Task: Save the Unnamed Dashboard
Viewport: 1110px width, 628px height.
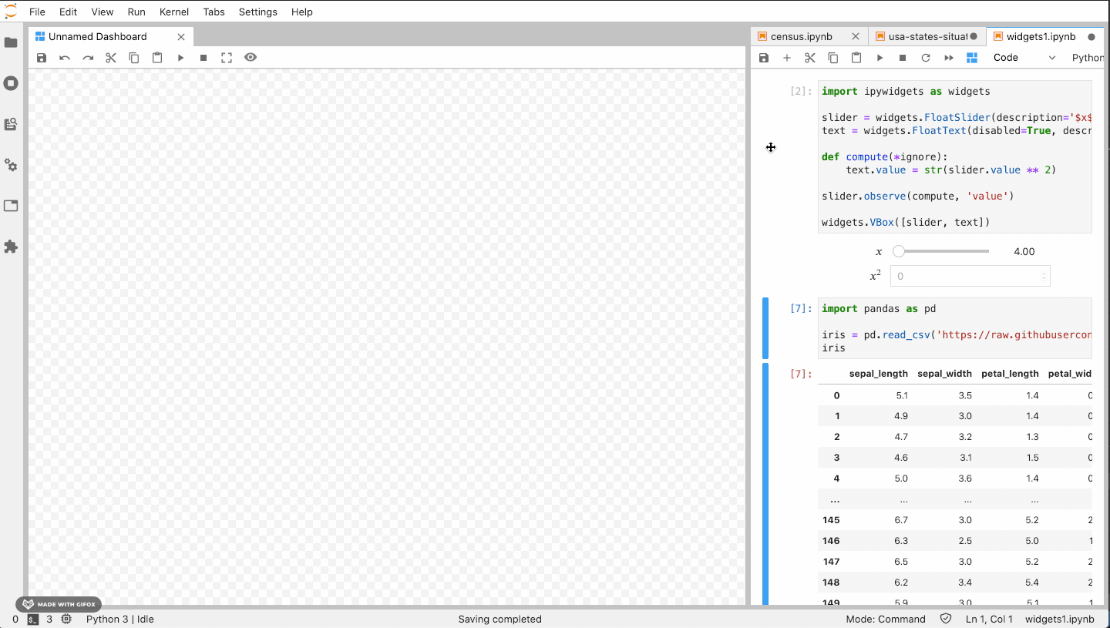Action: click(x=42, y=58)
